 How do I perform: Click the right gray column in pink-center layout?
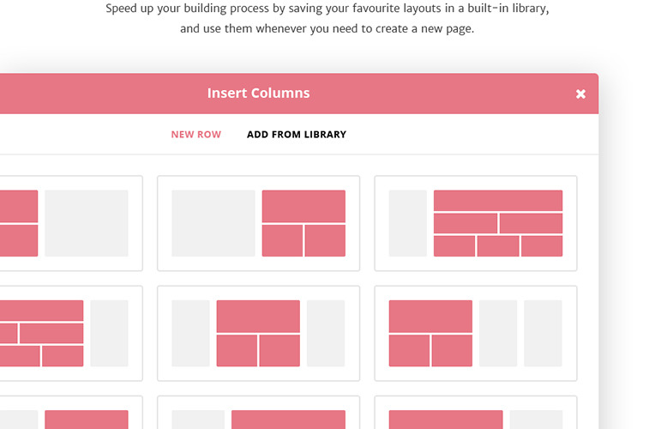coord(326,333)
